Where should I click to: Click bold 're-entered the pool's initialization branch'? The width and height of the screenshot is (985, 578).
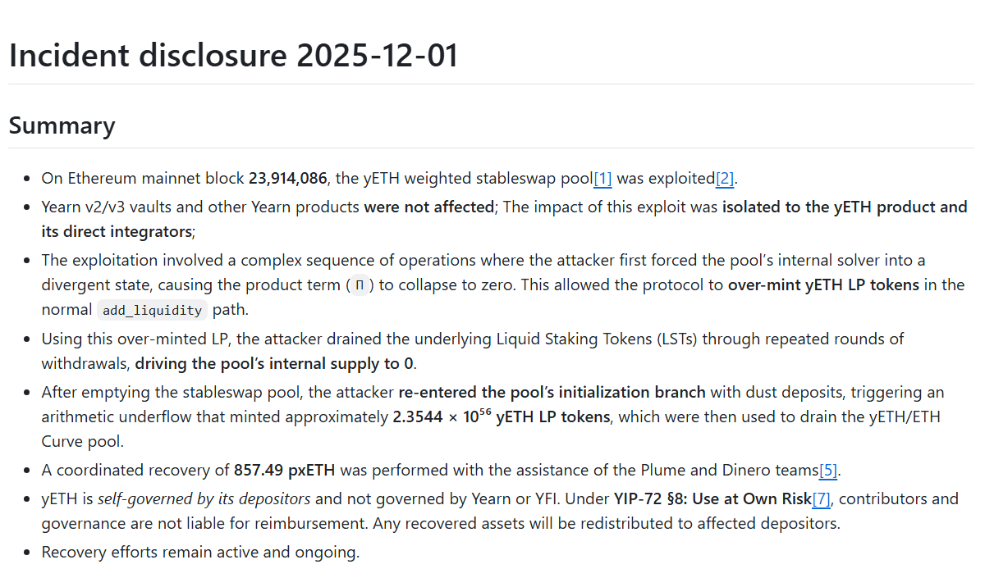click(552, 392)
